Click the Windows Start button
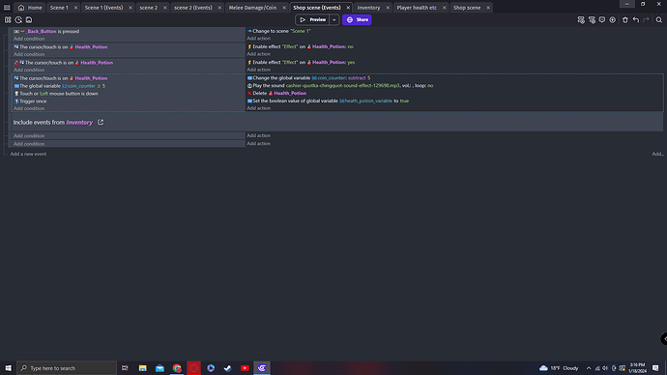 [8, 368]
